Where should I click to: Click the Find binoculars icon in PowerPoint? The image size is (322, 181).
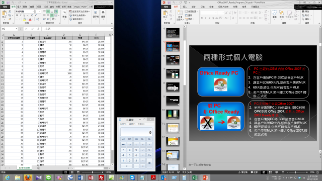[303, 12]
